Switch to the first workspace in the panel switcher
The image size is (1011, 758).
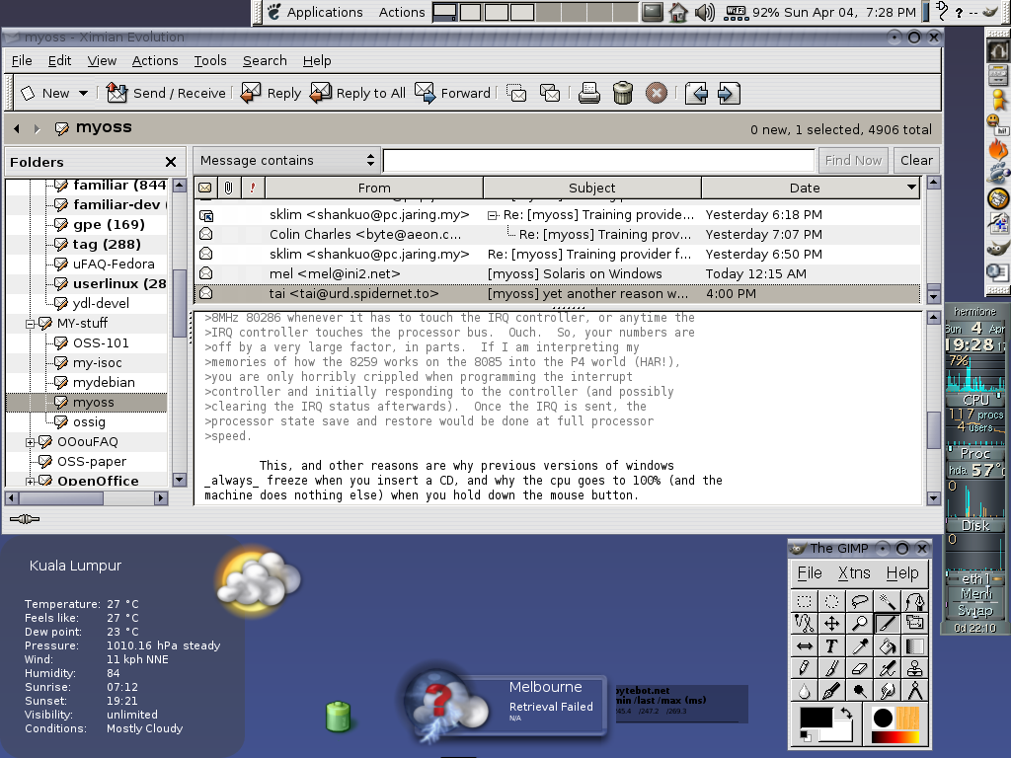444,12
